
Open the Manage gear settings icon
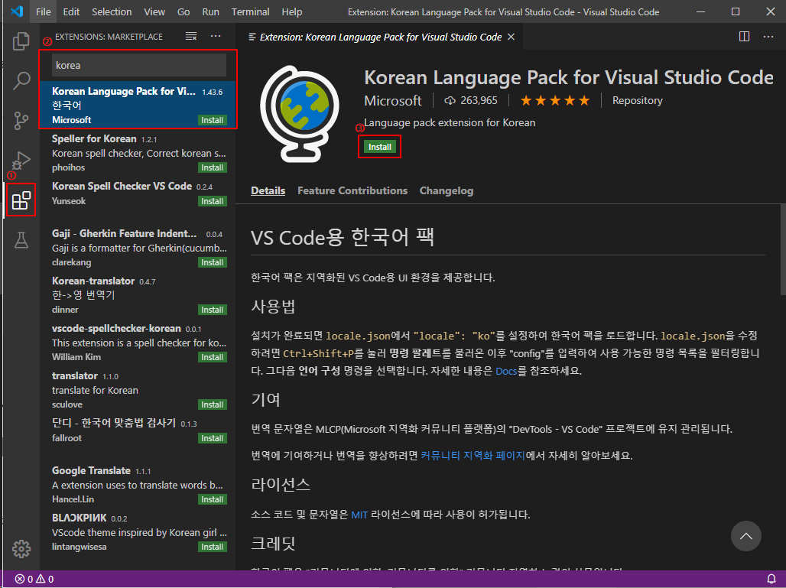pyautogui.click(x=21, y=549)
